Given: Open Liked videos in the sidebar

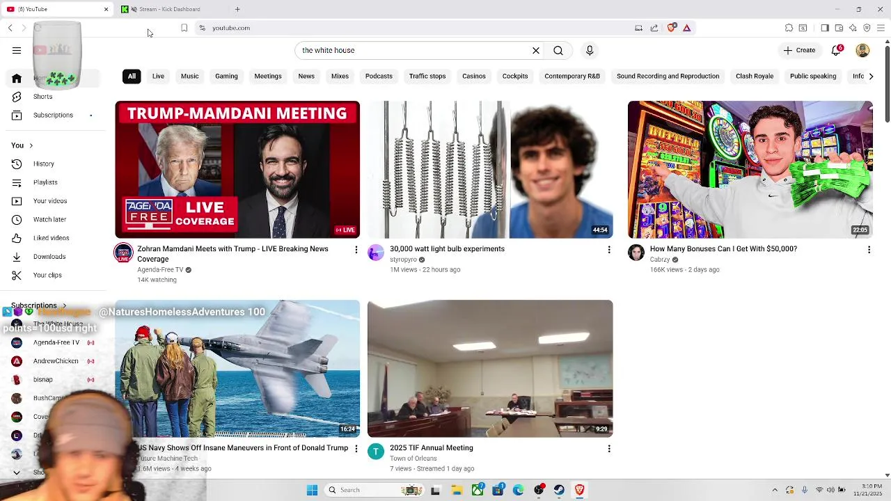Looking at the screenshot, I should [x=51, y=238].
